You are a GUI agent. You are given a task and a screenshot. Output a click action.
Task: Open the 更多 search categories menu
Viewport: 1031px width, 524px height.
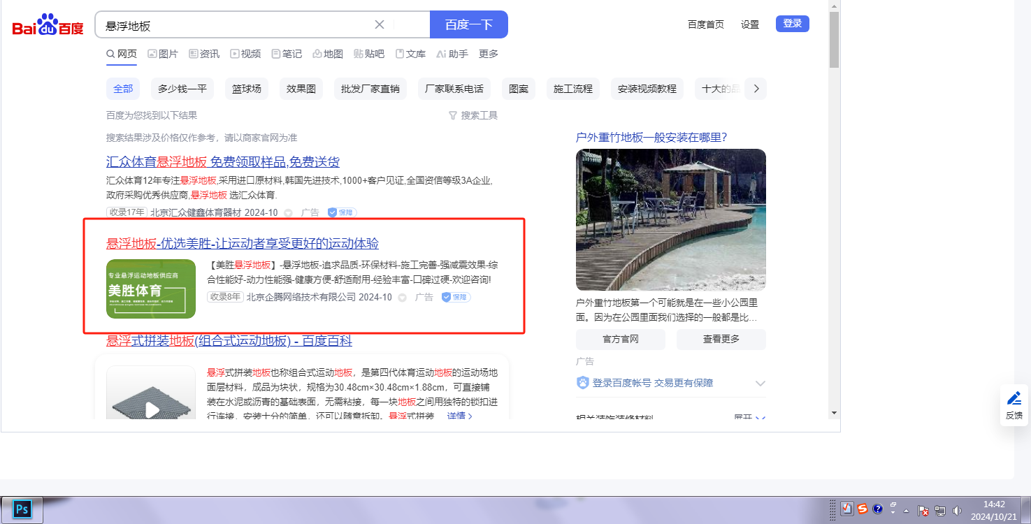[489, 54]
